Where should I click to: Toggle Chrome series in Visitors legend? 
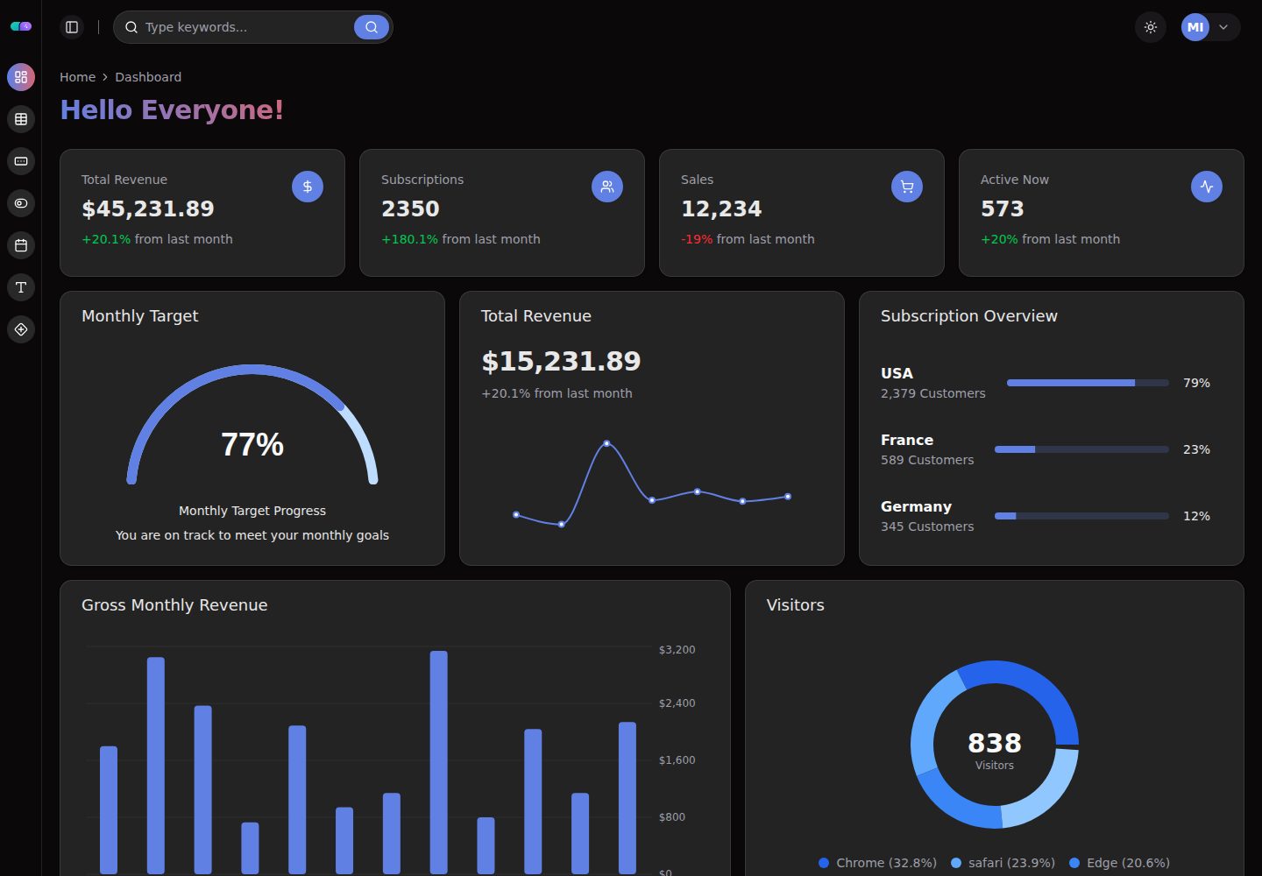877,863
